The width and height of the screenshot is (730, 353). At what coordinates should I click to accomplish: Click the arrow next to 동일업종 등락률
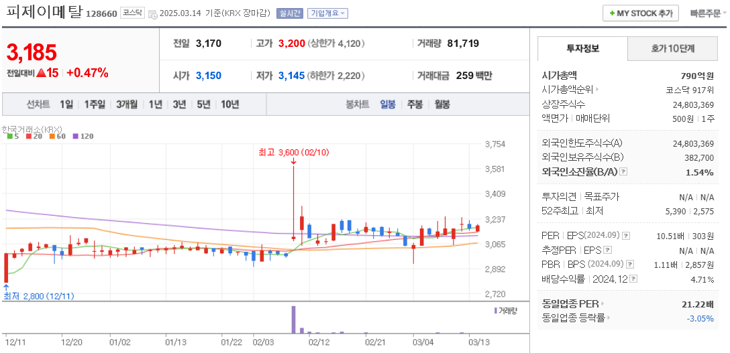coord(609,318)
